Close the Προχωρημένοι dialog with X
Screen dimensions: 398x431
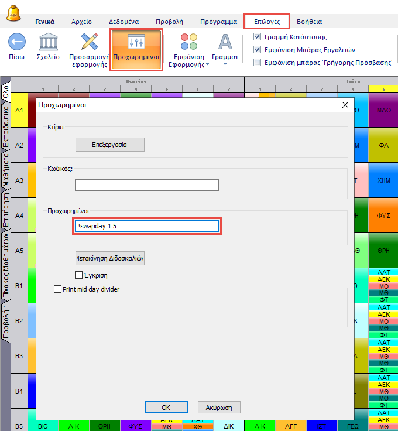[345, 105]
